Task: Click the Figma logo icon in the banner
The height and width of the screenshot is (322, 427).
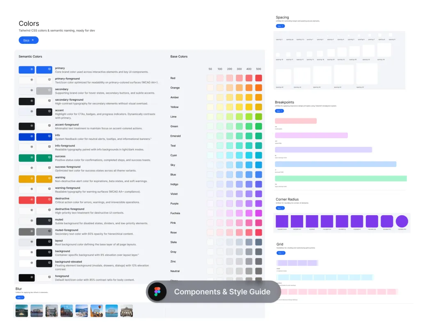Action: (x=158, y=292)
